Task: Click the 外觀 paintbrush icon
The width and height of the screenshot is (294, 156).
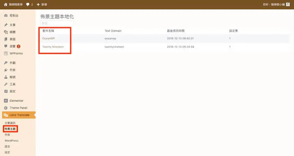Action: 6,63
